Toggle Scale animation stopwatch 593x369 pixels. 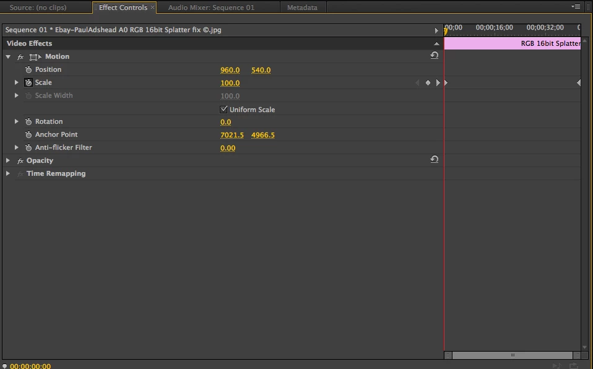tap(28, 82)
